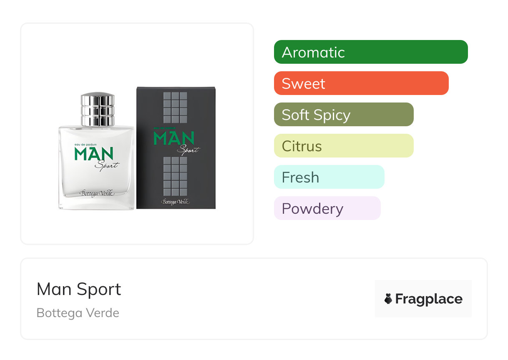Click Bottega Verde script on the box

click(x=176, y=201)
